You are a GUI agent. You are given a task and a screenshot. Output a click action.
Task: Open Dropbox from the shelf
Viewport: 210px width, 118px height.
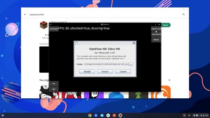(96, 115)
